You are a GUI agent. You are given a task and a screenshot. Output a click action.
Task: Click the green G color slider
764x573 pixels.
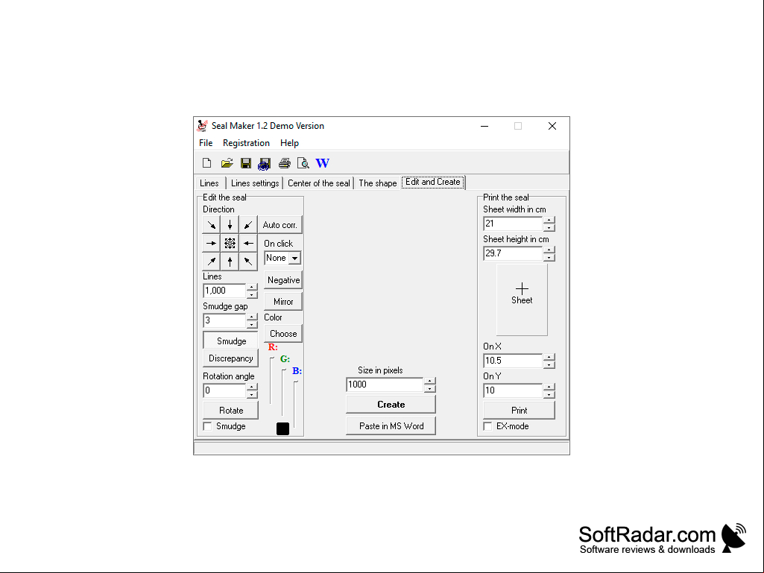283,392
